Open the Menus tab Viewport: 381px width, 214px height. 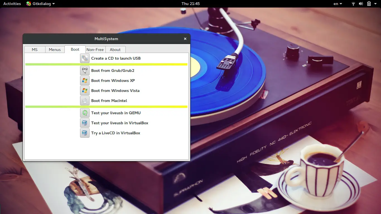pos(55,50)
